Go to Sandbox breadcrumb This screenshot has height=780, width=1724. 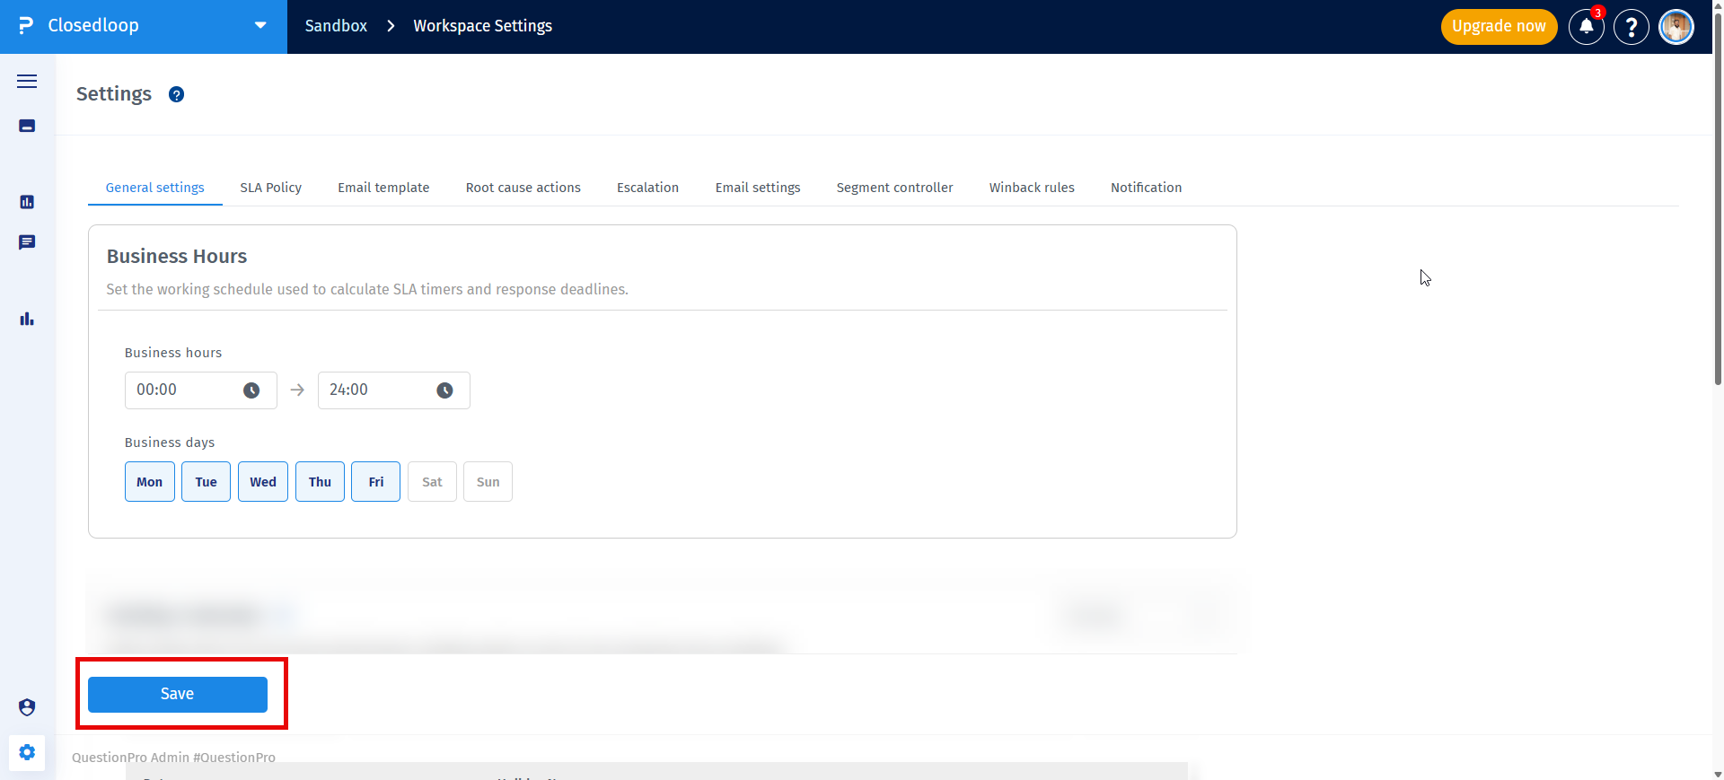336,26
